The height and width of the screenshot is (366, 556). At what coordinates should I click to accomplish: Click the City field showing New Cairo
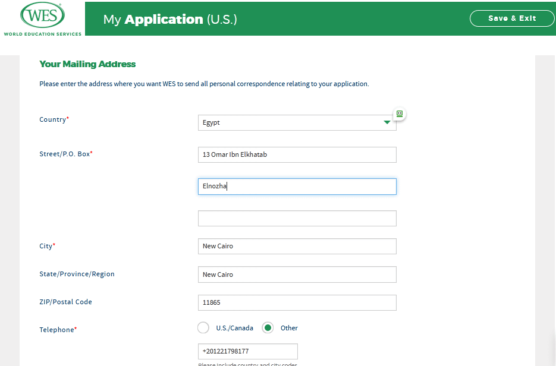tap(297, 246)
